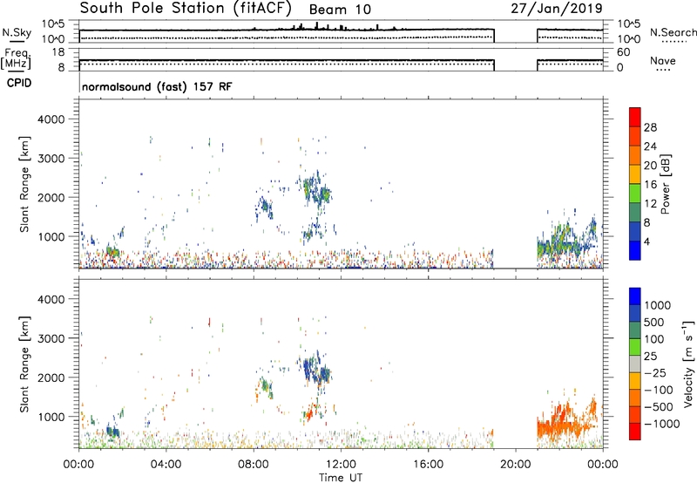Click the '-1000' label on Velocity colorbar
697x483 pixels.
(662, 424)
